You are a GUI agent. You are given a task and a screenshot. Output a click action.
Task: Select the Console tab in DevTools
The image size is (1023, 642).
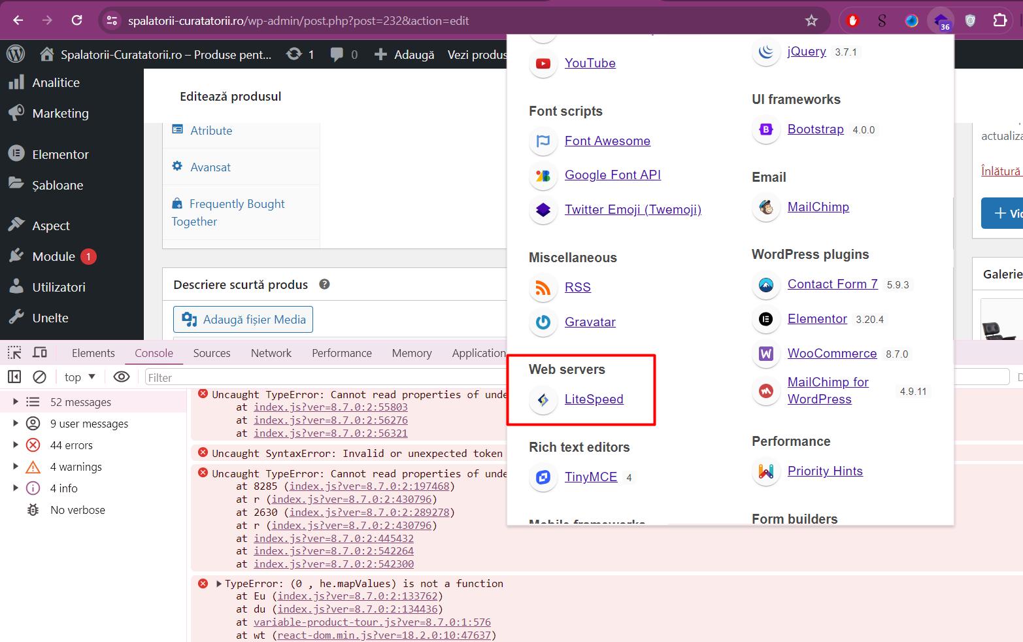(154, 353)
